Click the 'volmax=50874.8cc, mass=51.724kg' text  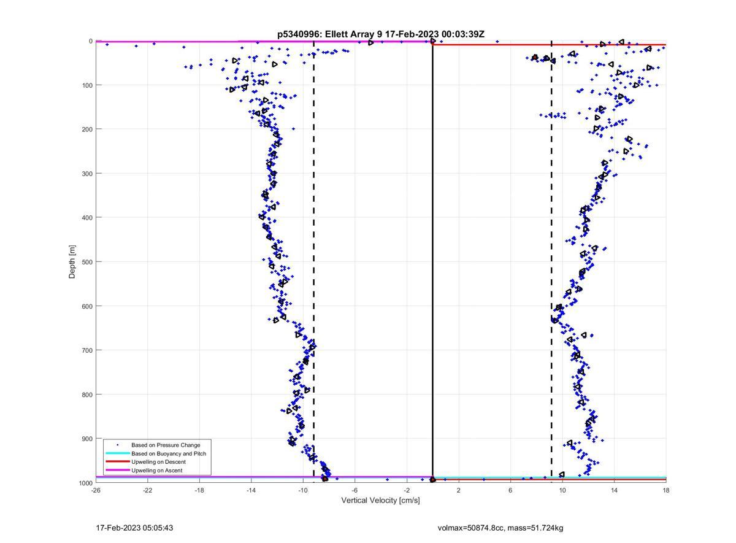[500, 528]
